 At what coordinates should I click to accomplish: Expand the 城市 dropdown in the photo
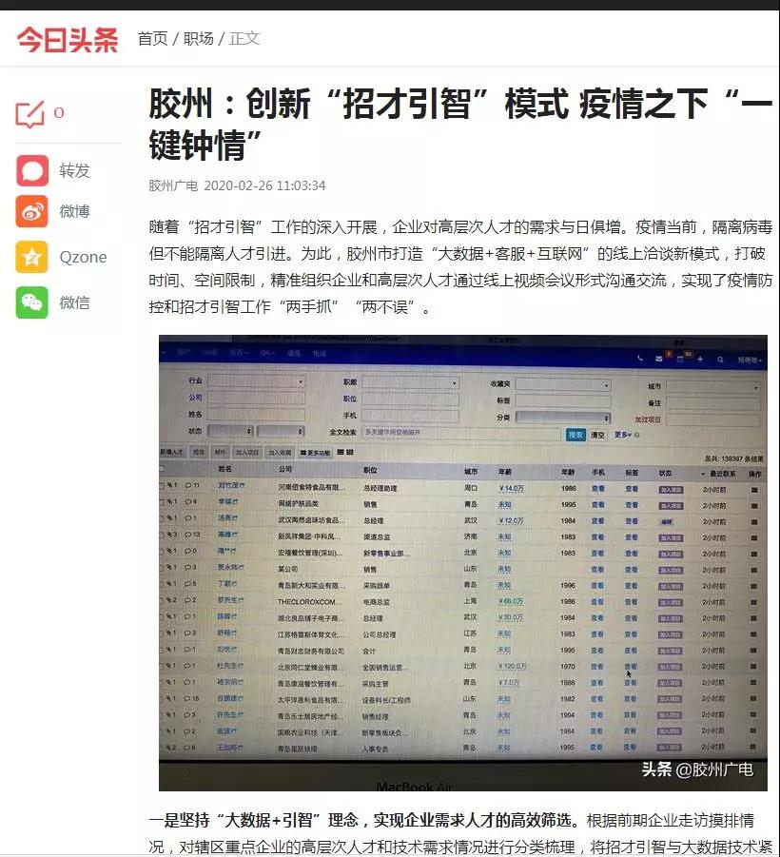point(713,387)
